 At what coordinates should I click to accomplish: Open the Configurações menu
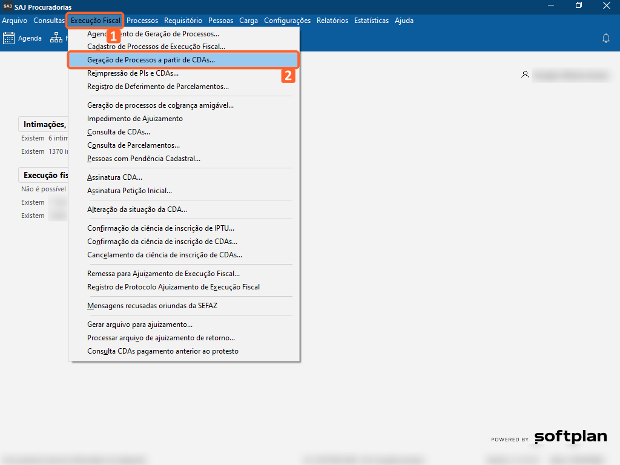tap(287, 21)
